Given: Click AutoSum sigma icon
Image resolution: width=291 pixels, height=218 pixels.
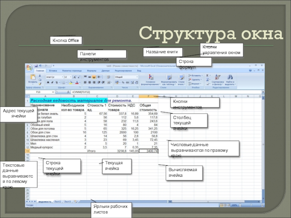Looking at the screenshot, I should coord(207,76).
